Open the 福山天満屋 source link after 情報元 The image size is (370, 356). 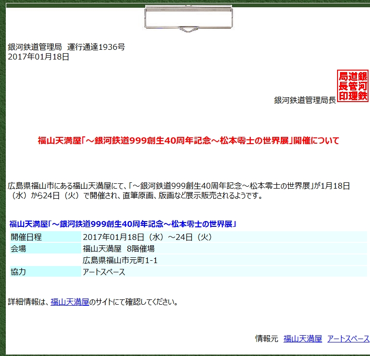point(303,339)
